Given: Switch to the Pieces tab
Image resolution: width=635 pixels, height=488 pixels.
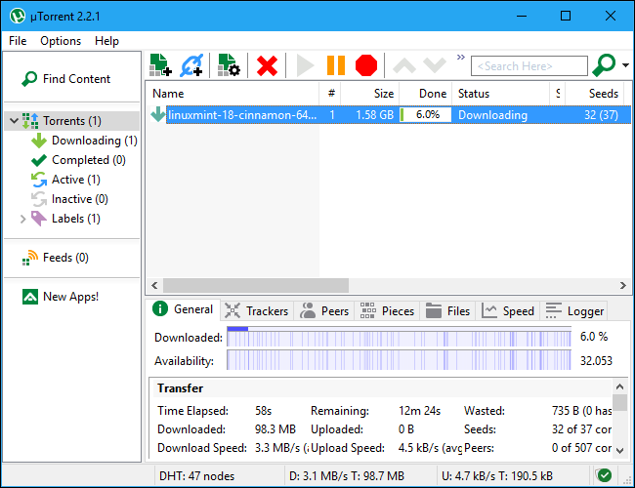Looking at the screenshot, I should tap(387, 310).
